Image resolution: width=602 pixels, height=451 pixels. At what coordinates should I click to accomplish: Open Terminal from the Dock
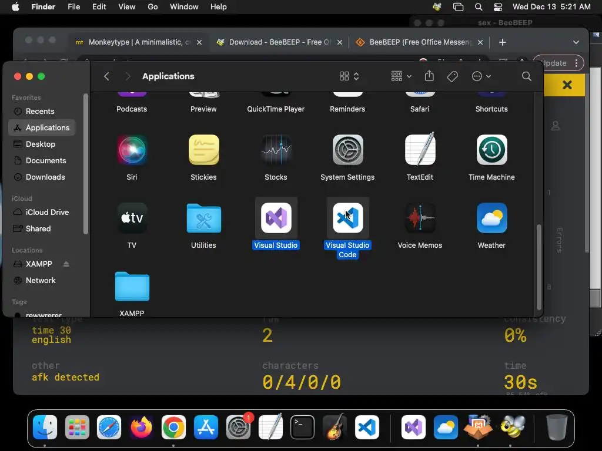[x=303, y=428]
